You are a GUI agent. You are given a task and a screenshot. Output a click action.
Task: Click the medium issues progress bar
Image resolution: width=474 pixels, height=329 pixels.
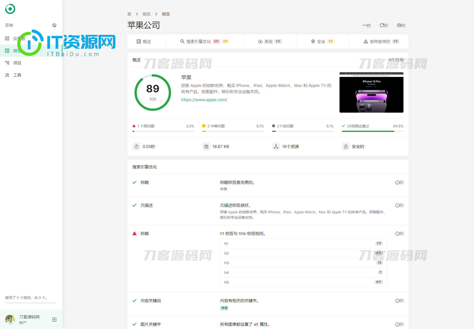[233, 131]
